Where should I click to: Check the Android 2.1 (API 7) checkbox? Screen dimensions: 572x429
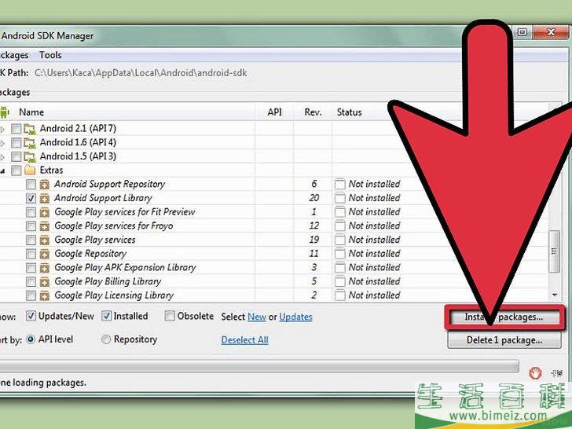tap(16, 129)
